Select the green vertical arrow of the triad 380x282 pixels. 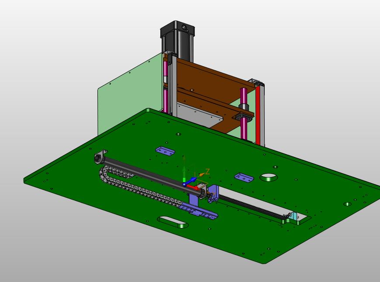tap(184, 173)
